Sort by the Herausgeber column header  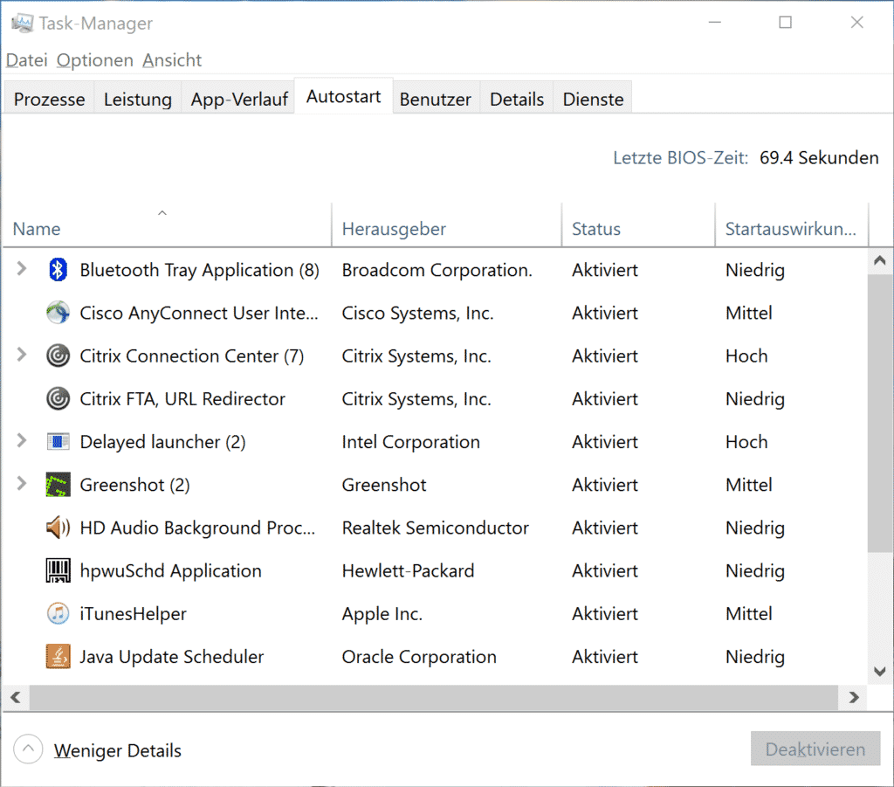[446, 224]
